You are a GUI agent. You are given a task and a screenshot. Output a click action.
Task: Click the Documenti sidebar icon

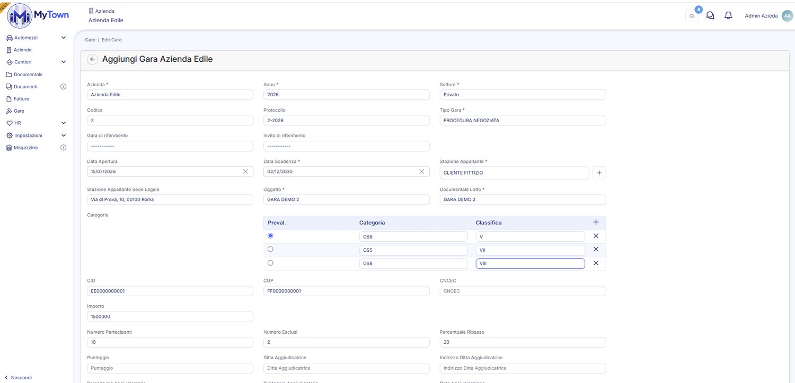(x=9, y=86)
